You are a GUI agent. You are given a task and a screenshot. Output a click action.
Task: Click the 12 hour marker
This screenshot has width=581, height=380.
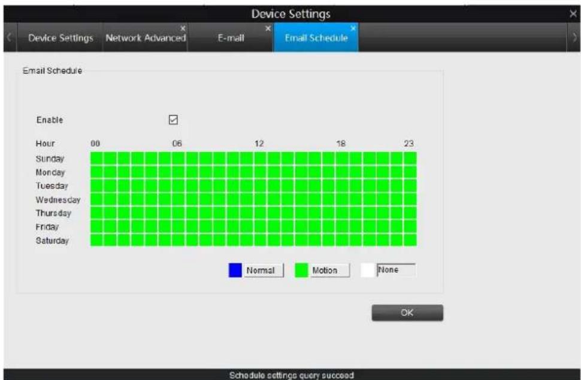tap(259, 144)
